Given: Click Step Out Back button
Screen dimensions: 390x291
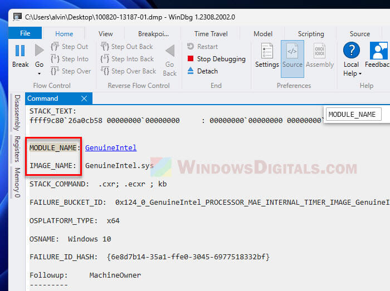Looking at the screenshot, I should [127, 47].
